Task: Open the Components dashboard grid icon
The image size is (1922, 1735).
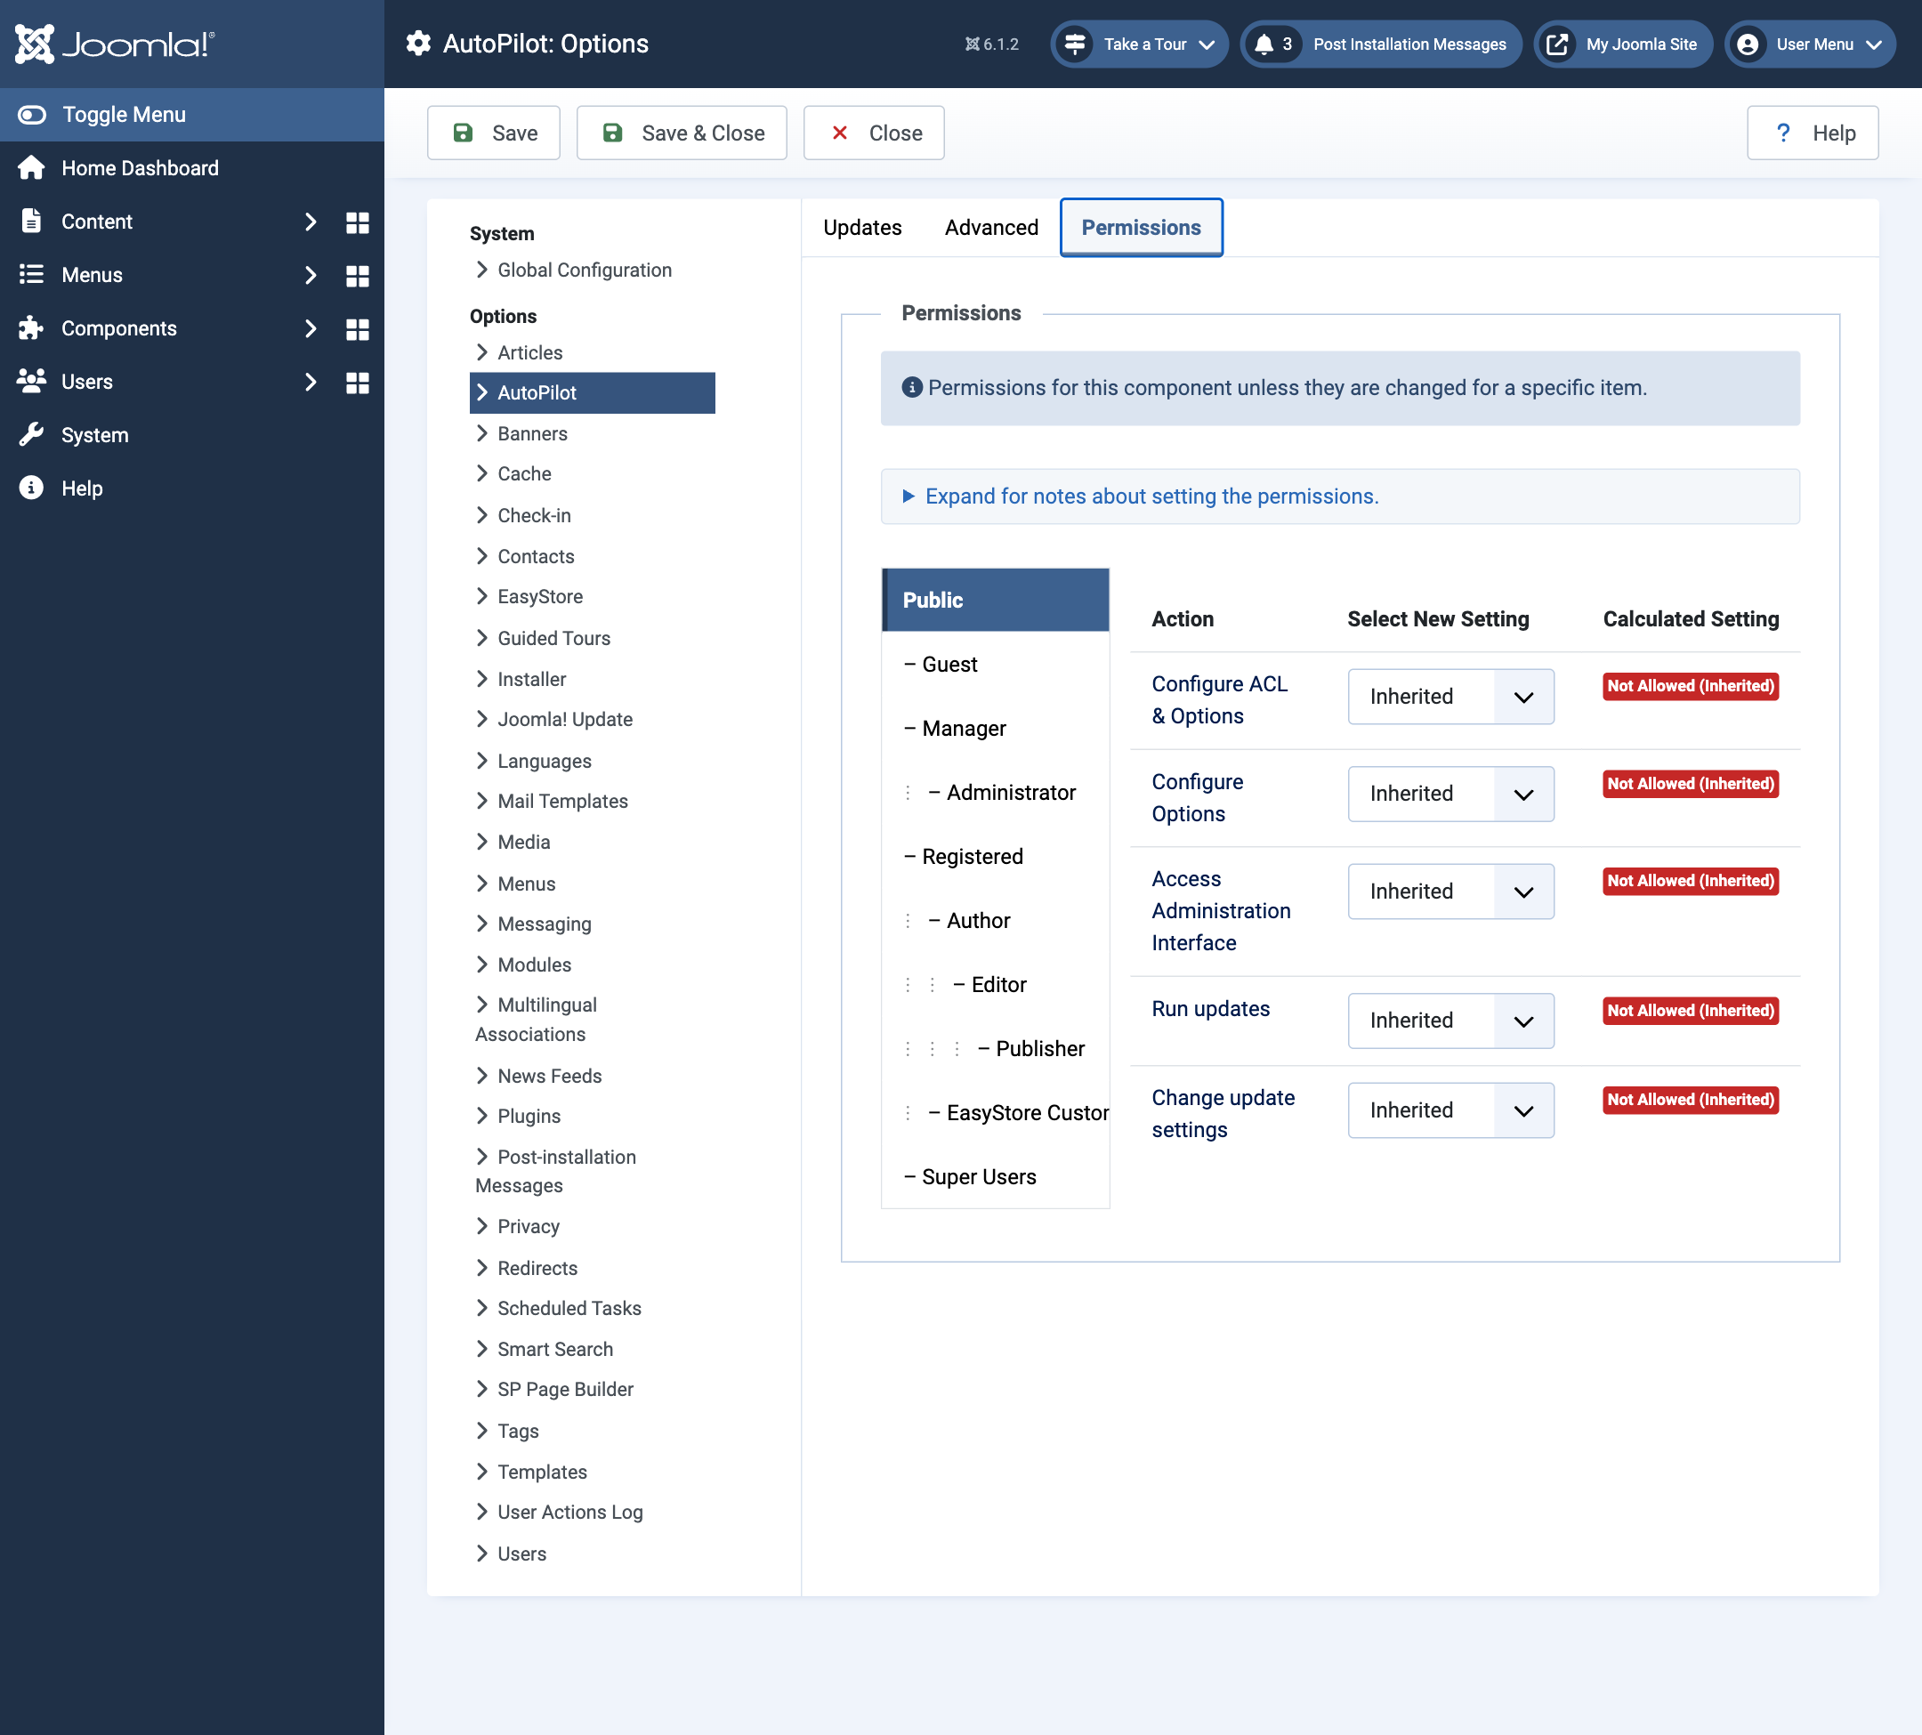Action: (357, 329)
